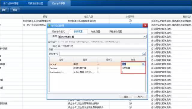Select the dealbegindate row name cell
The height and width of the screenshot is (109, 192).
tap(61, 72)
